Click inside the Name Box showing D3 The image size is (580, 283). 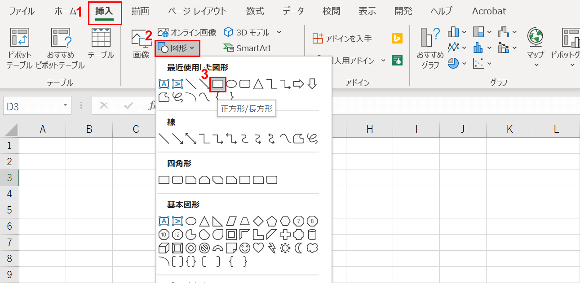pos(36,105)
